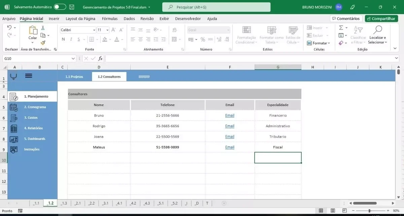Click the Cronograma calendar icon

(x=14, y=107)
